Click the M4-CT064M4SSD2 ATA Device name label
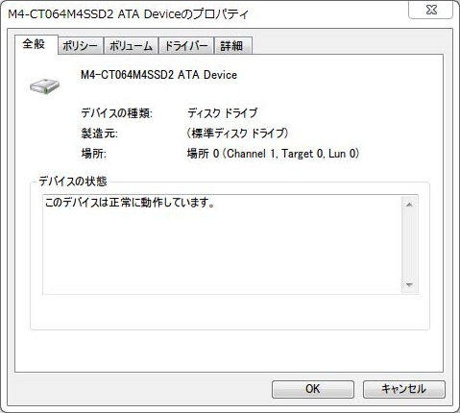 tap(158, 75)
